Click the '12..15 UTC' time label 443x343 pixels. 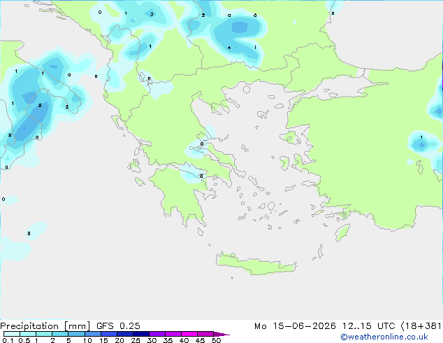(368, 326)
